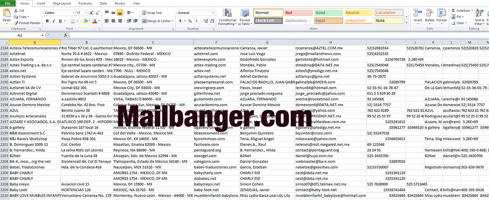Click the AutoSum sigma button
The width and height of the screenshot is (489, 200).
click(463, 10)
